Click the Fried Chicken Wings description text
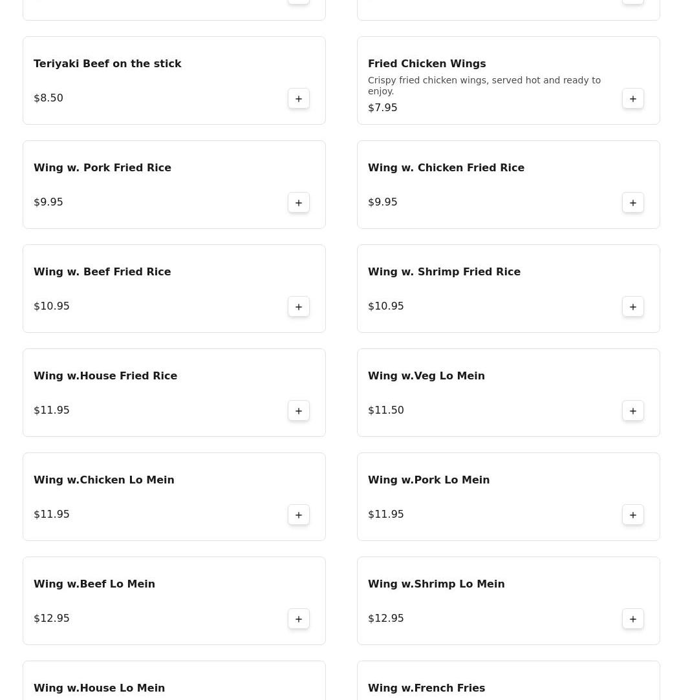This screenshot has width=679, height=700. click(x=484, y=86)
